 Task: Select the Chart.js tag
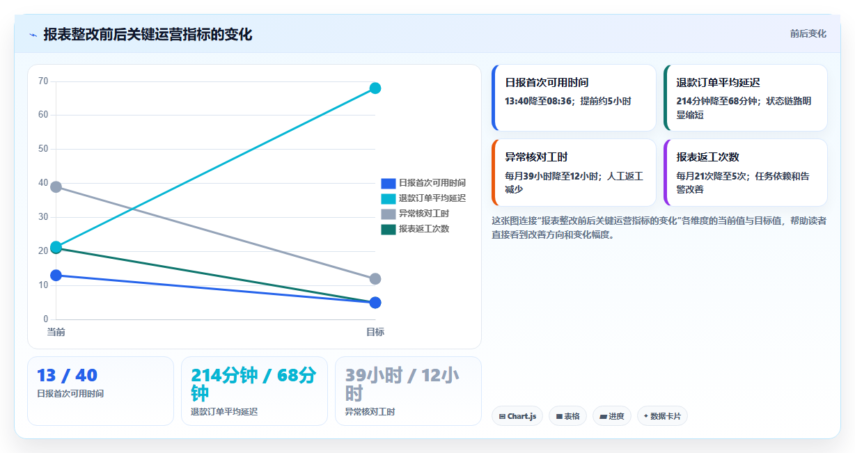tap(517, 416)
